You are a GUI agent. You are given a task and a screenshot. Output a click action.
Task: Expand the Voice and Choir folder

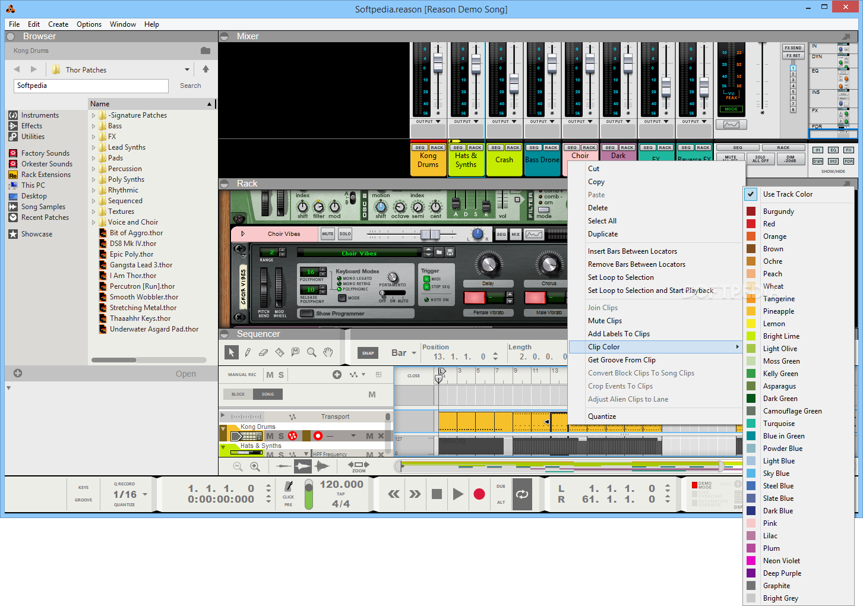click(x=93, y=222)
